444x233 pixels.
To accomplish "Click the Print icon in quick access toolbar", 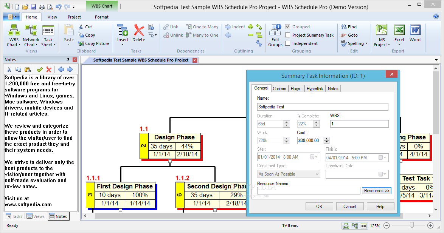I will click(x=42, y=6).
